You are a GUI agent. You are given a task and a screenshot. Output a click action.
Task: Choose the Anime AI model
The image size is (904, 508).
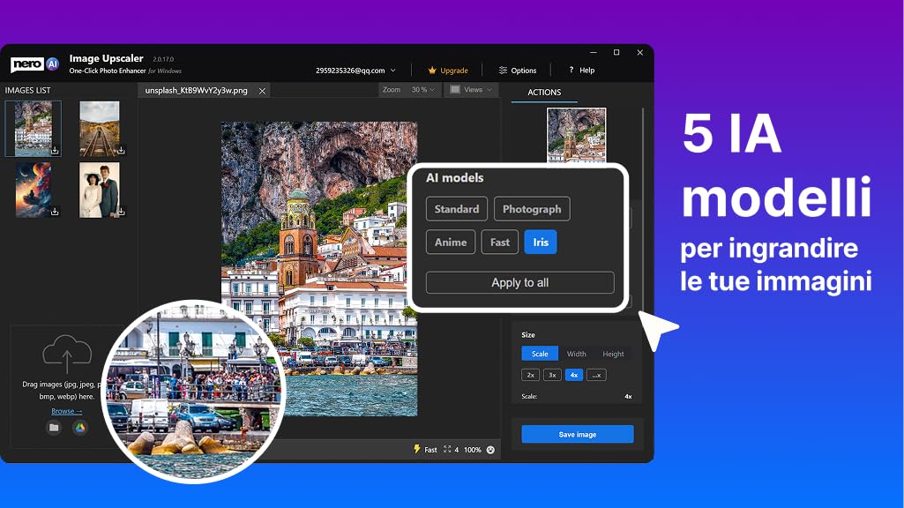pos(451,243)
